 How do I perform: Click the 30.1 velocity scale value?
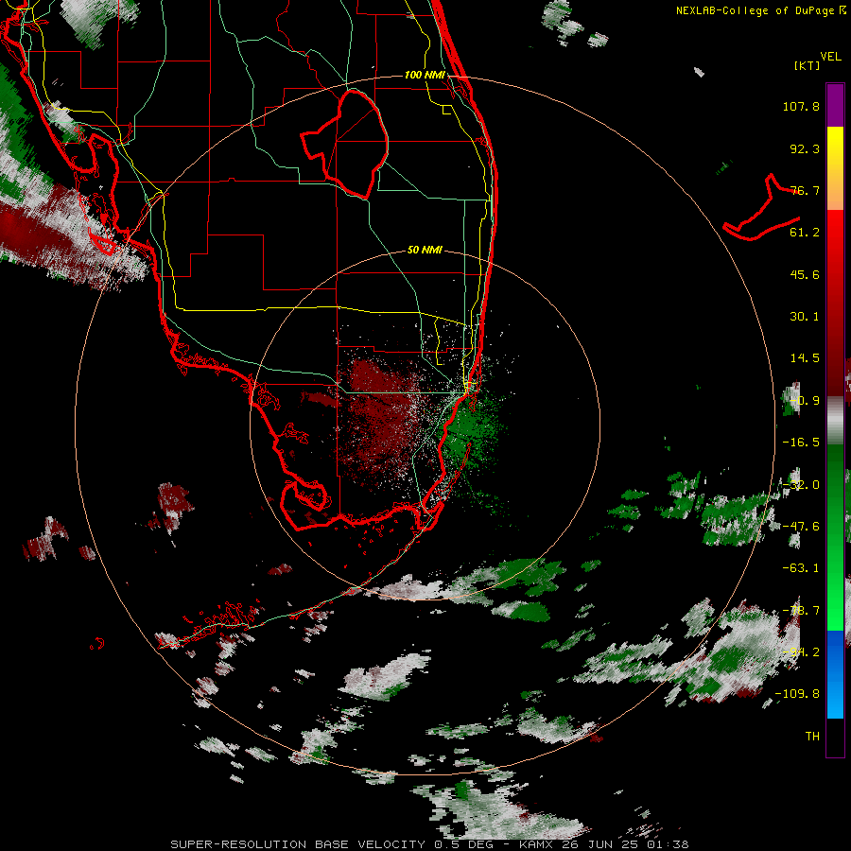click(x=805, y=317)
